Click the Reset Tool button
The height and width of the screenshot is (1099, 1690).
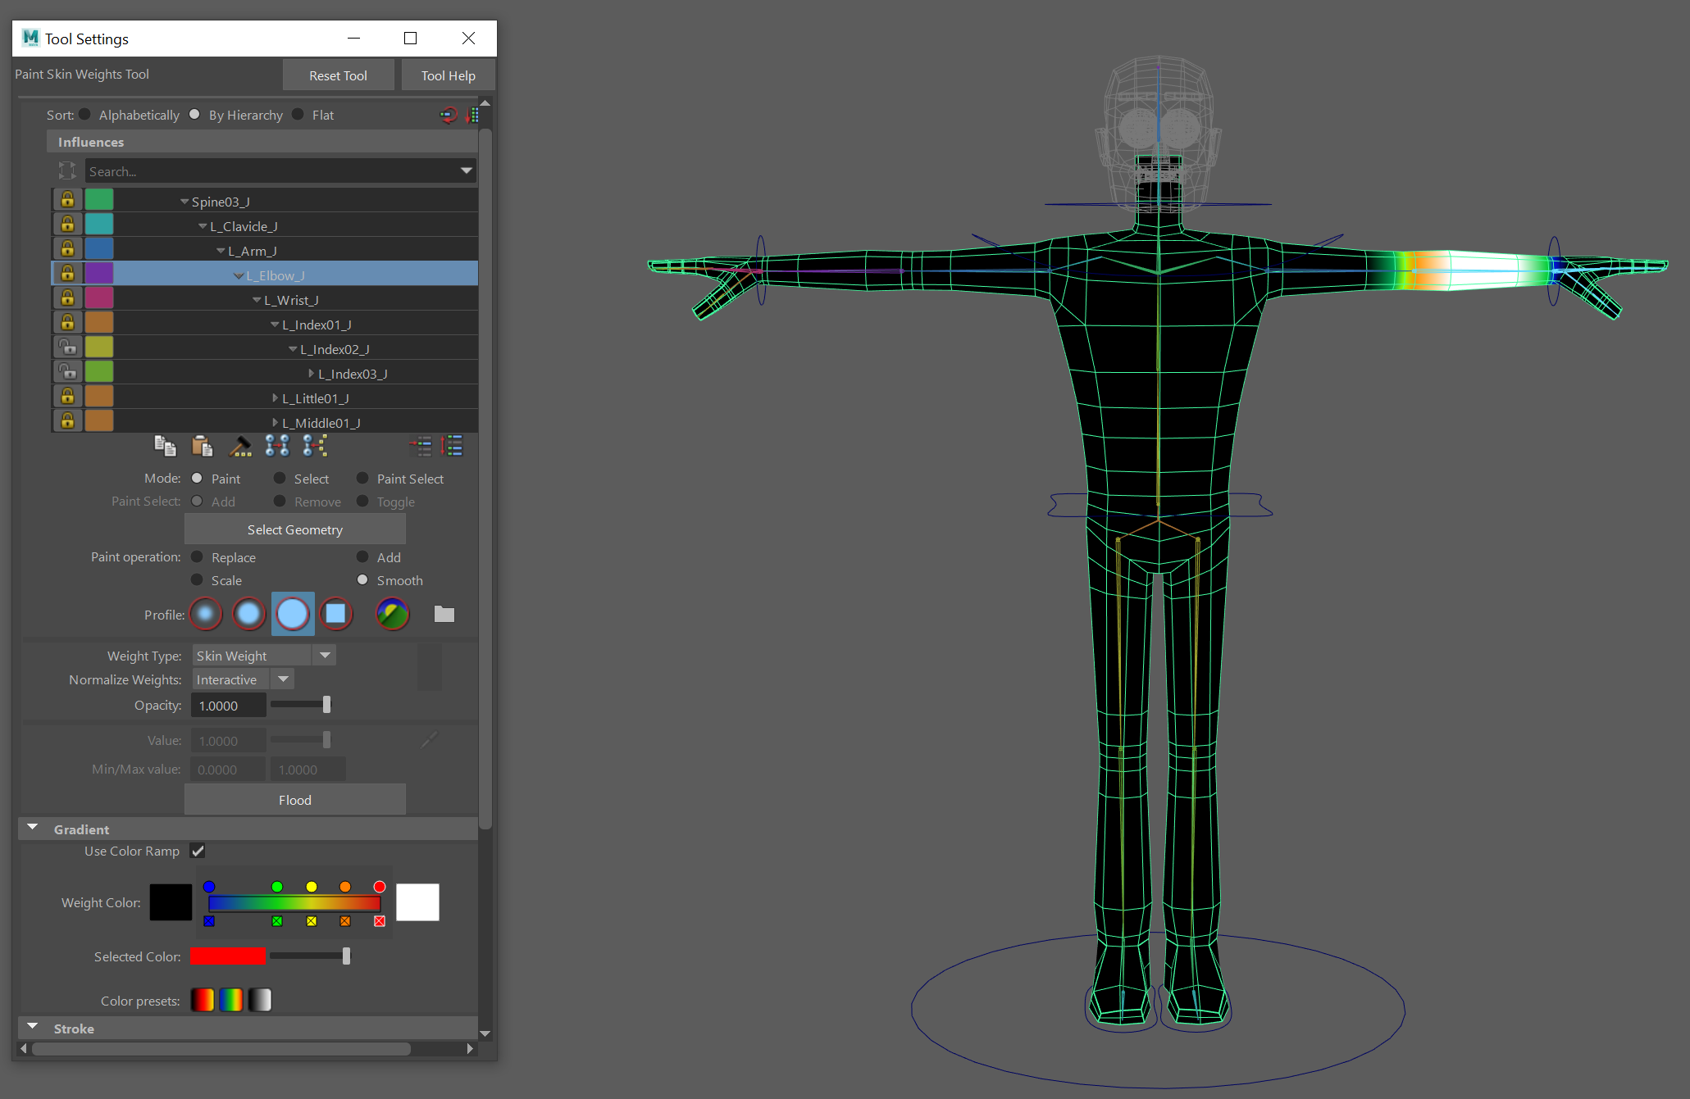tap(338, 75)
